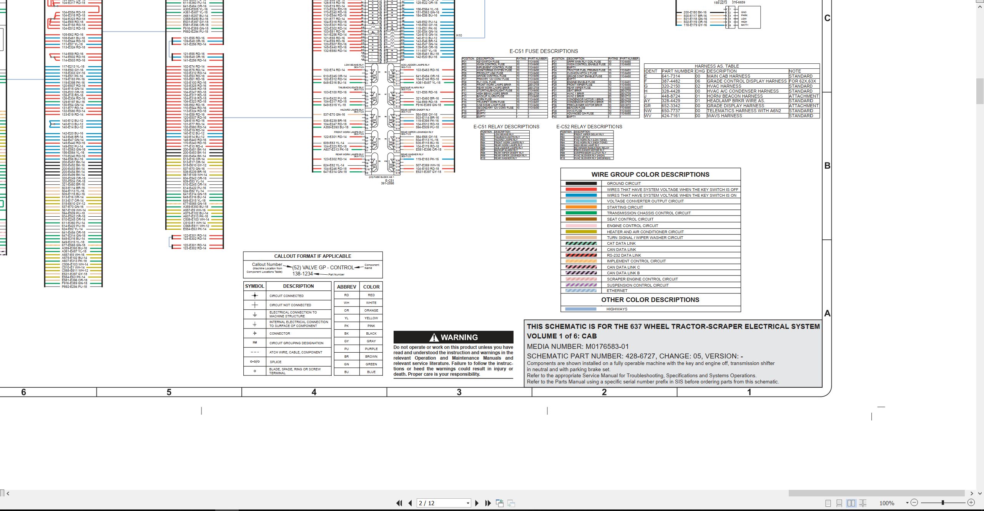Go to the first page
984x511 pixels.
399,503
